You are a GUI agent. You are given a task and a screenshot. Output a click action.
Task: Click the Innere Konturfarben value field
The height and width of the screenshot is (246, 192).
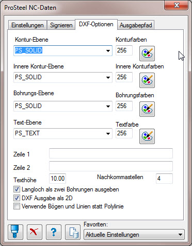point(124,77)
